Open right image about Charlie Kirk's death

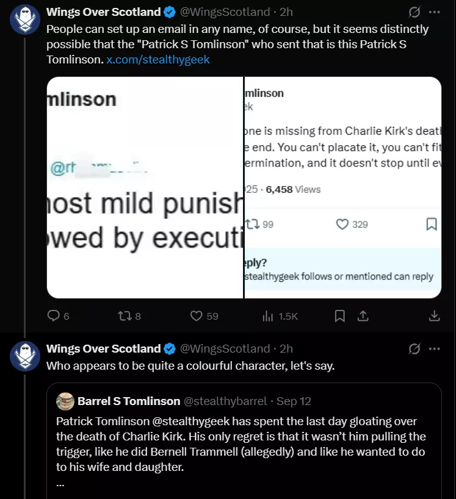click(x=343, y=187)
